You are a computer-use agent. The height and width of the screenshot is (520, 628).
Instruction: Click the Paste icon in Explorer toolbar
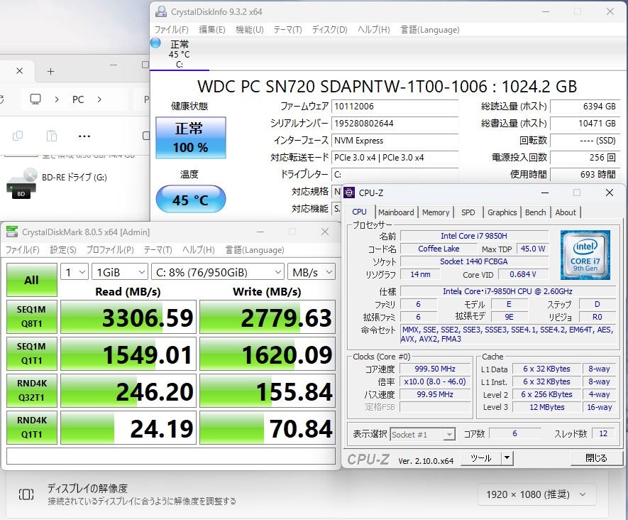(52, 136)
